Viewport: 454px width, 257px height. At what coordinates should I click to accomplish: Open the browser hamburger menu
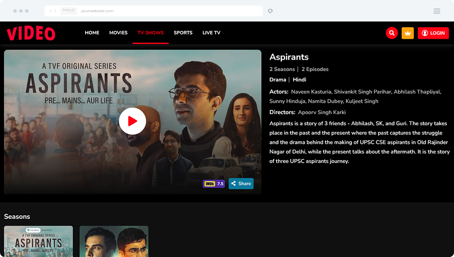pyautogui.click(x=437, y=11)
